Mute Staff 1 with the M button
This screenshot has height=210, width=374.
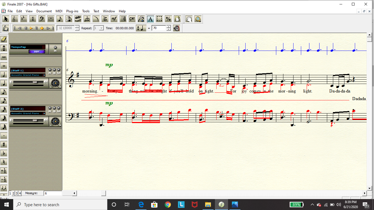(x=59, y=70)
